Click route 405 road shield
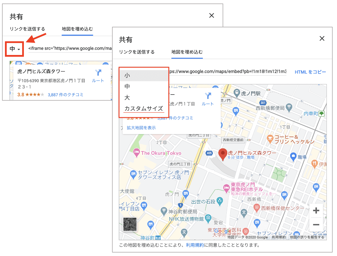This screenshot has width=337, height=256. point(209,153)
